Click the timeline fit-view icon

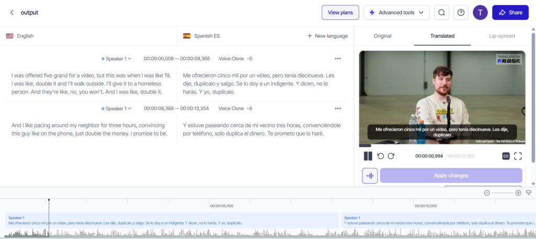(529, 192)
